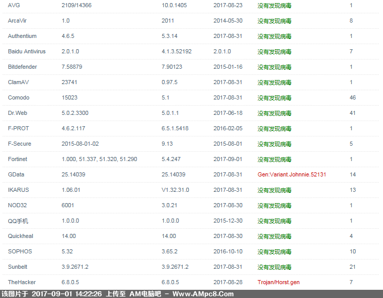
Task: Click Comodo's 没有发现病毒 result
Action: (x=274, y=97)
